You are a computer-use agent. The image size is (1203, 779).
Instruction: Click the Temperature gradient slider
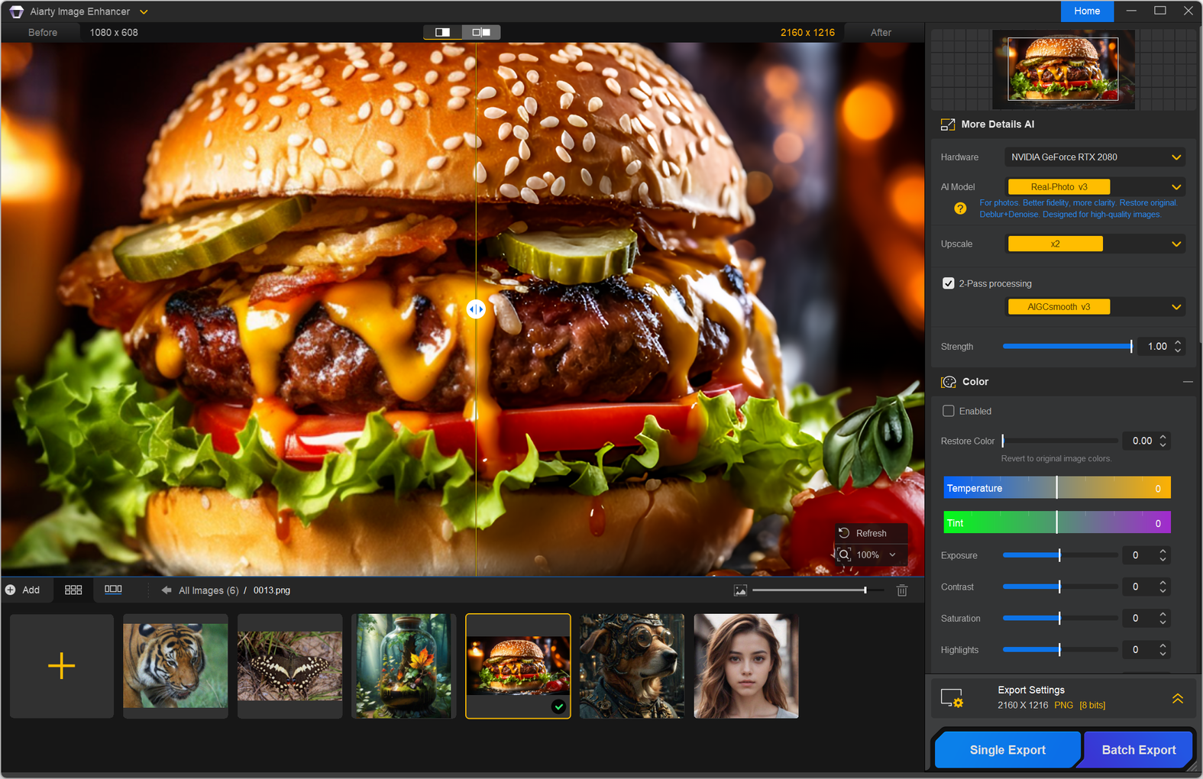pyautogui.click(x=1057, y=488)
